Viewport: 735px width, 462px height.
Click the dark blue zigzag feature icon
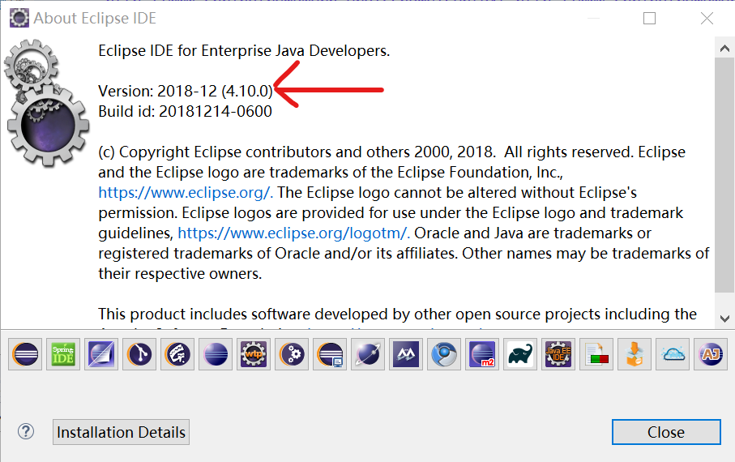pos(406,354)
